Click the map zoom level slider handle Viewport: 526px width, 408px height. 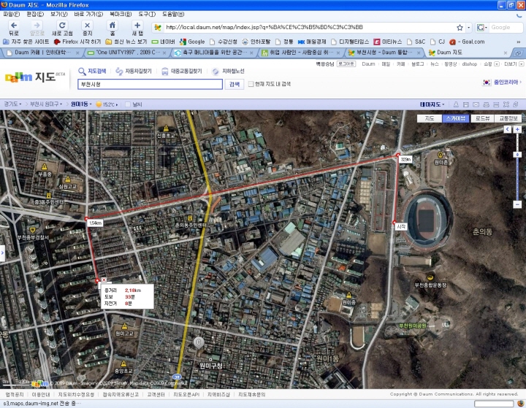(517, 154)
